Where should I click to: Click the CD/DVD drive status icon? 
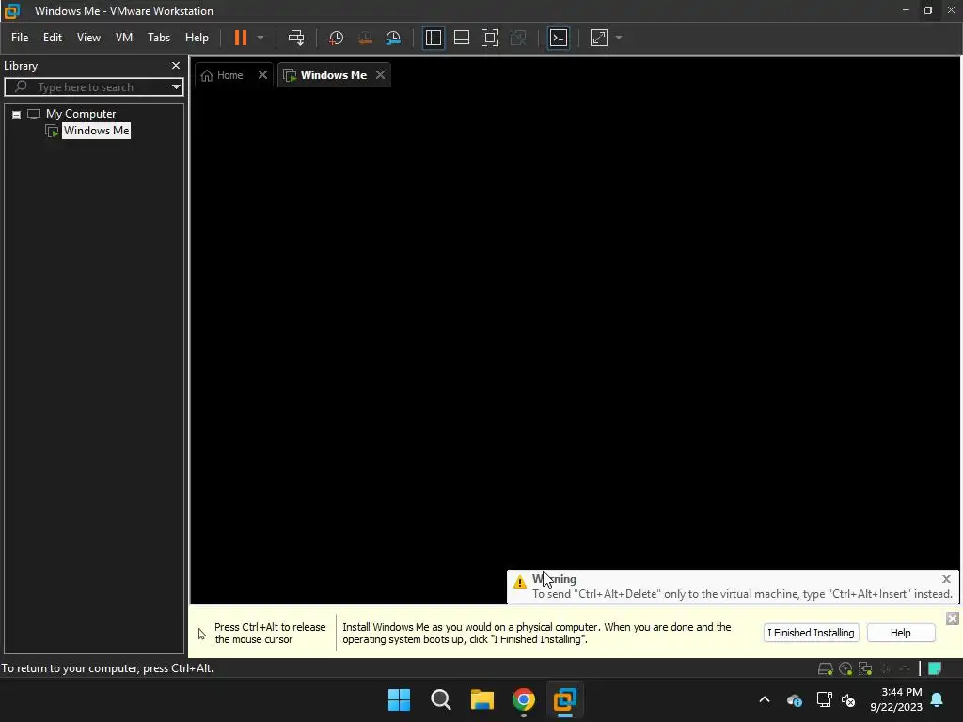(x=845, y=668)
